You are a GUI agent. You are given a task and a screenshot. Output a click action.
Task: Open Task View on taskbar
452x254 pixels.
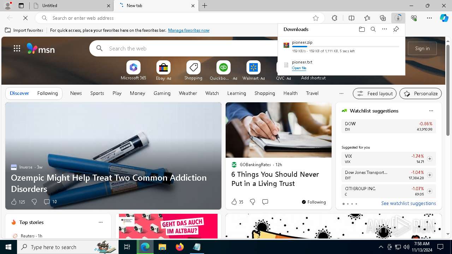pyautogui.click(x=127, y=247)
